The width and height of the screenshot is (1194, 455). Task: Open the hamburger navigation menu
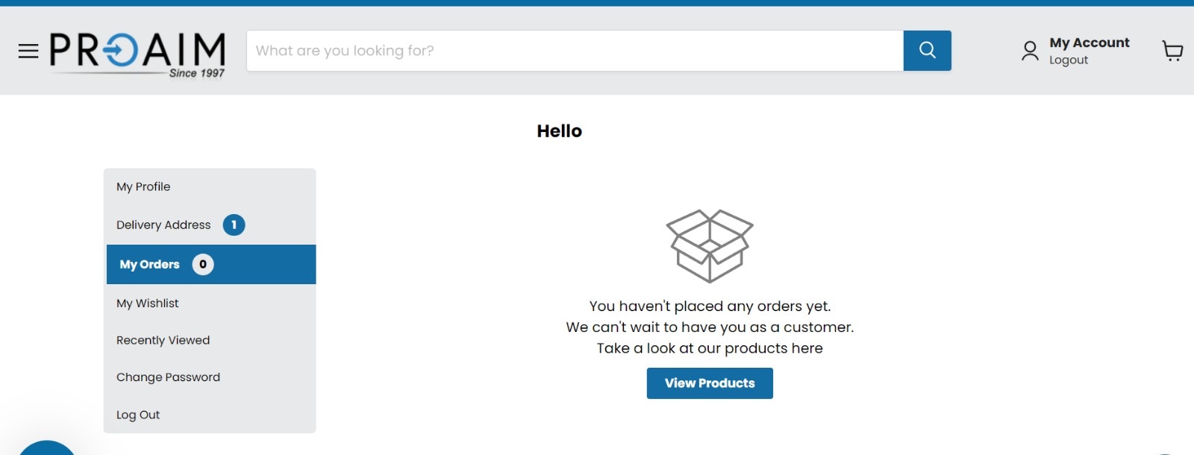[28, 51]
